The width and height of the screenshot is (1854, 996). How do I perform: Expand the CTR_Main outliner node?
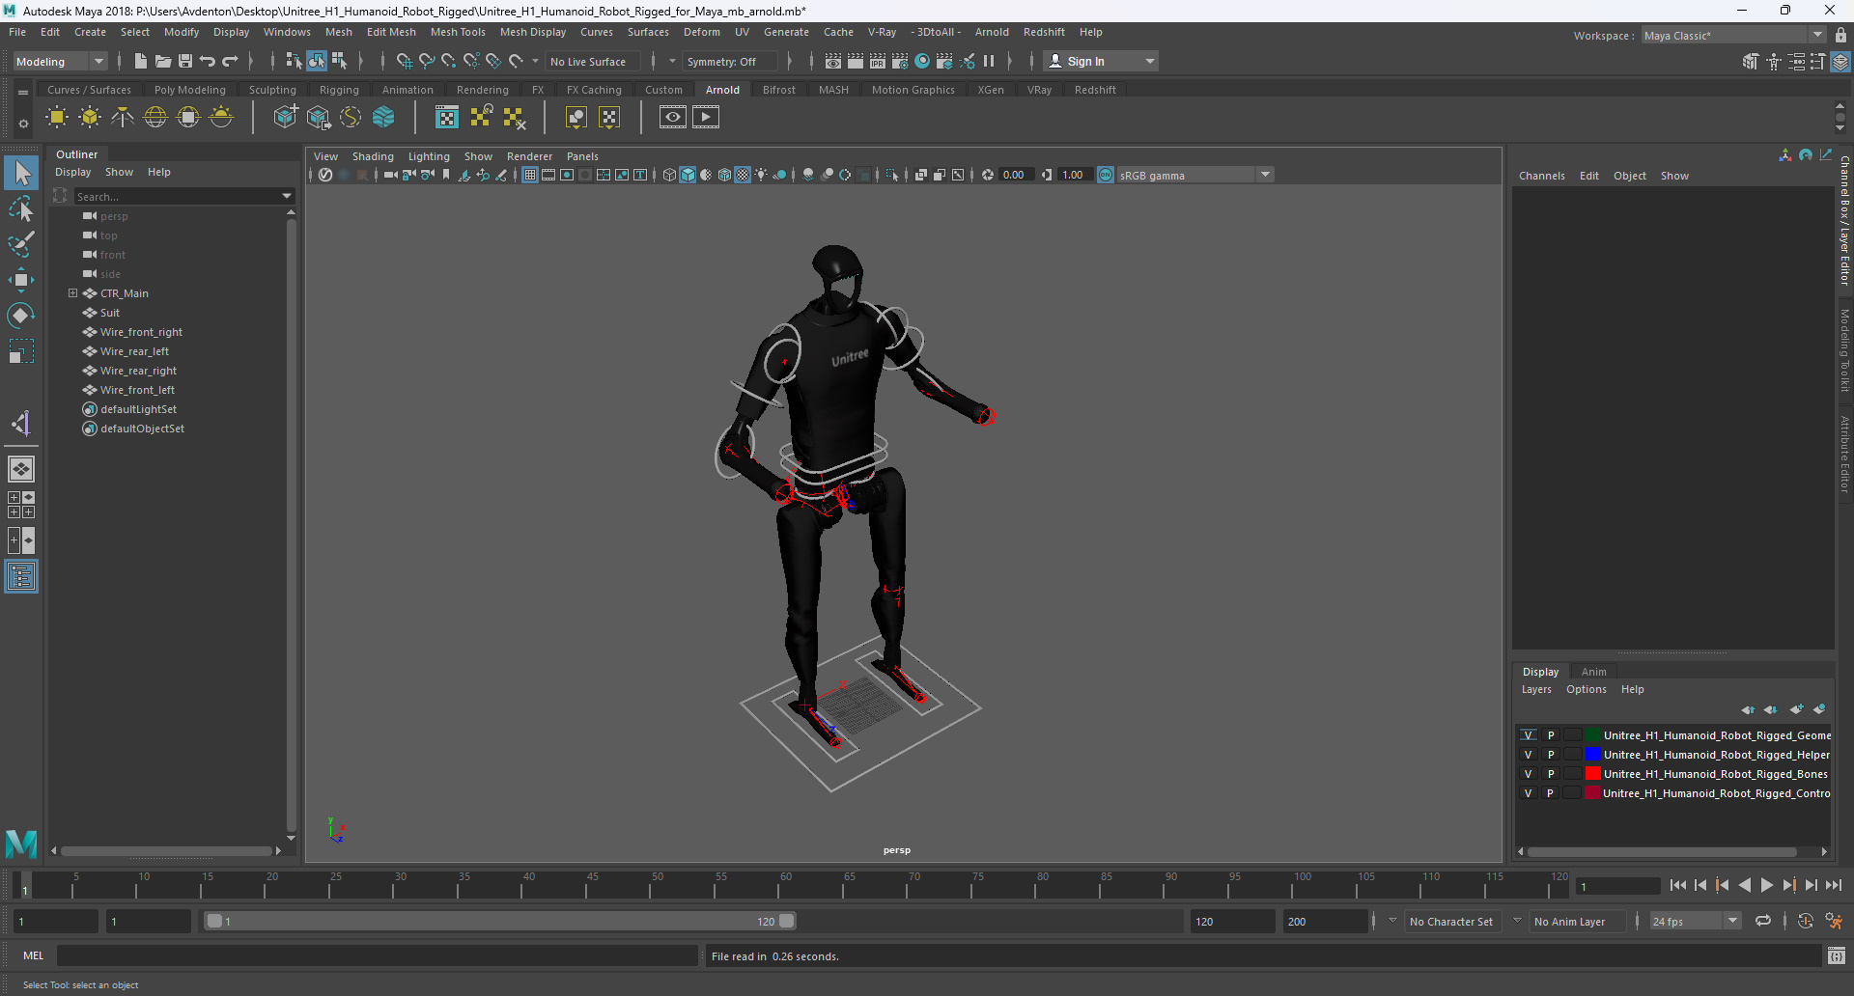[x=72, y=293]
